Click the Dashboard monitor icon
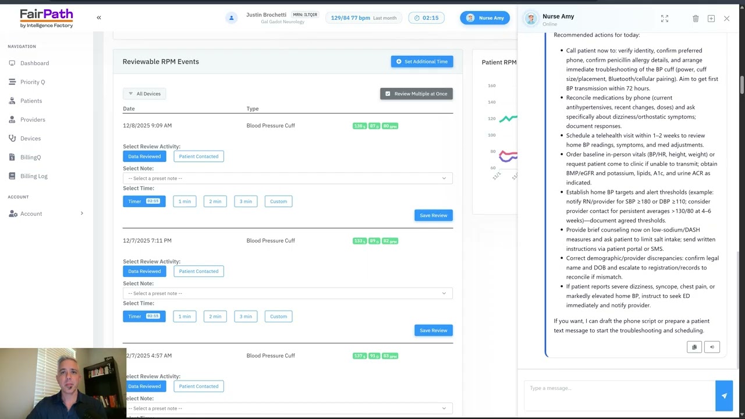This screenshot has height=419, width=745. click(x=12, y=63)
